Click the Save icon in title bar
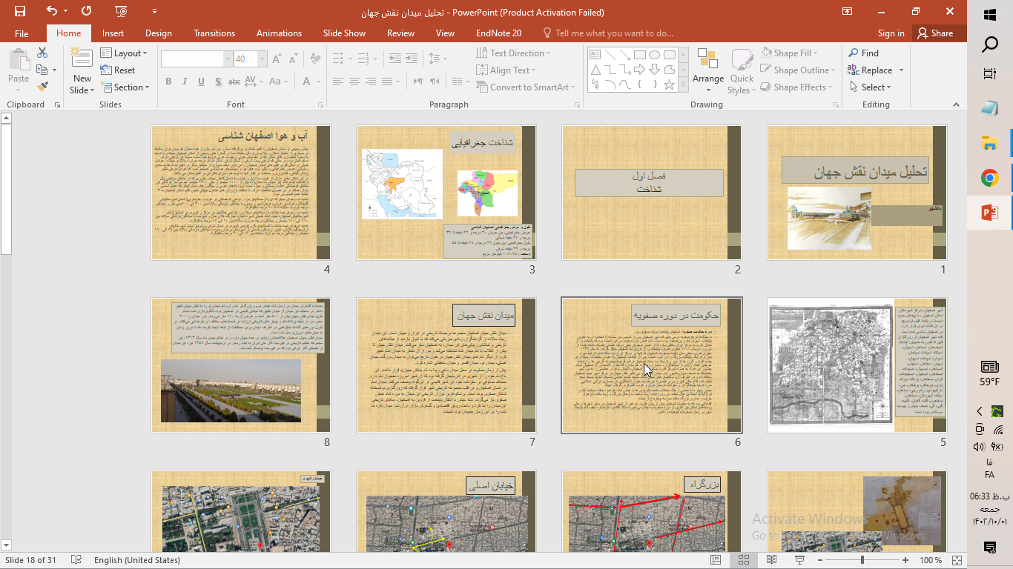This screenshot has width=1013, height=569. [x=20, y=11]
